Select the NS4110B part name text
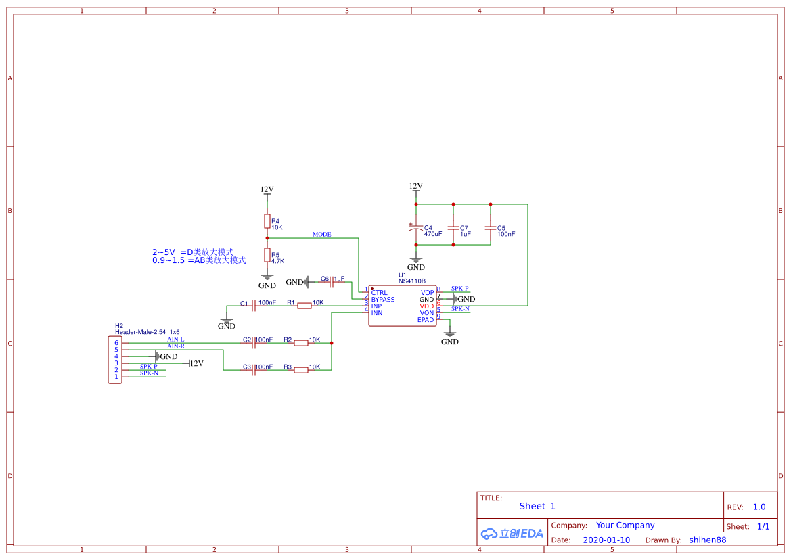Screen dimensions: 791x560 pyautogui.click(x=411, y=281)
